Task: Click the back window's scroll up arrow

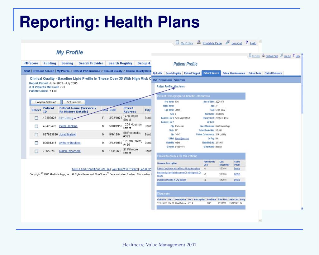Action: tap(260, 41)
